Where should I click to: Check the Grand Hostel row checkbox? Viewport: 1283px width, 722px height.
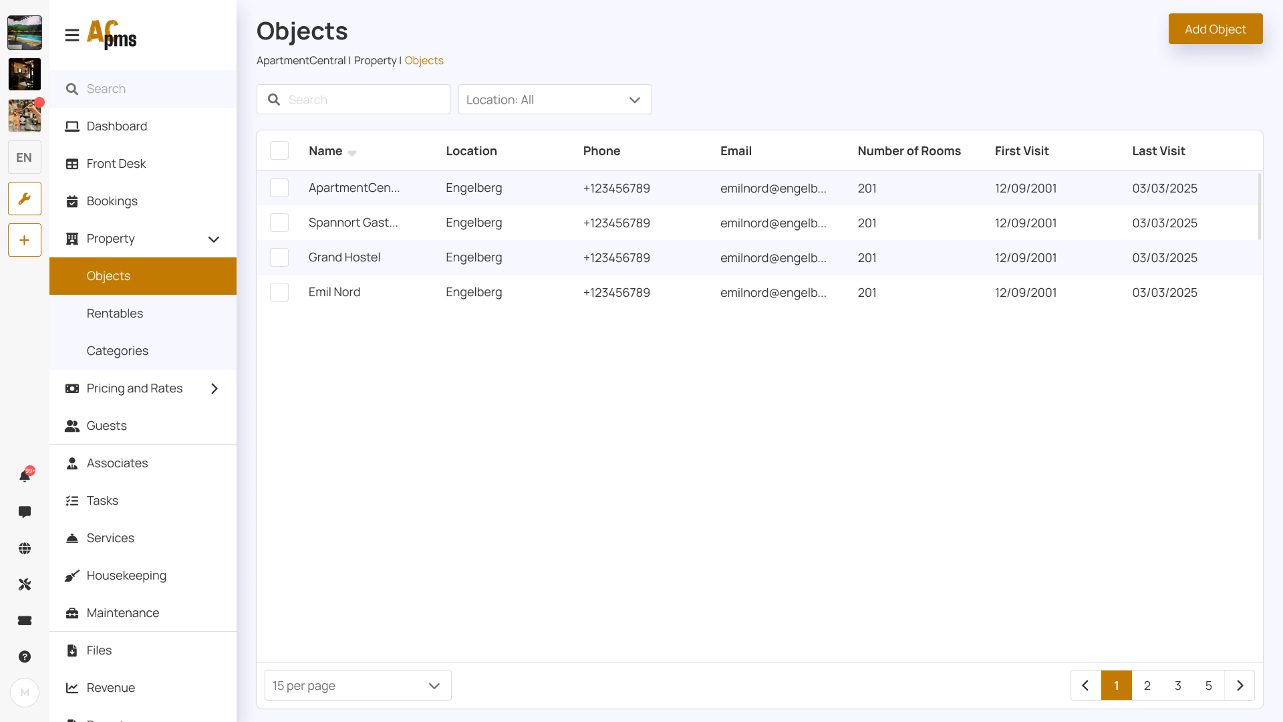coord(279,257)
